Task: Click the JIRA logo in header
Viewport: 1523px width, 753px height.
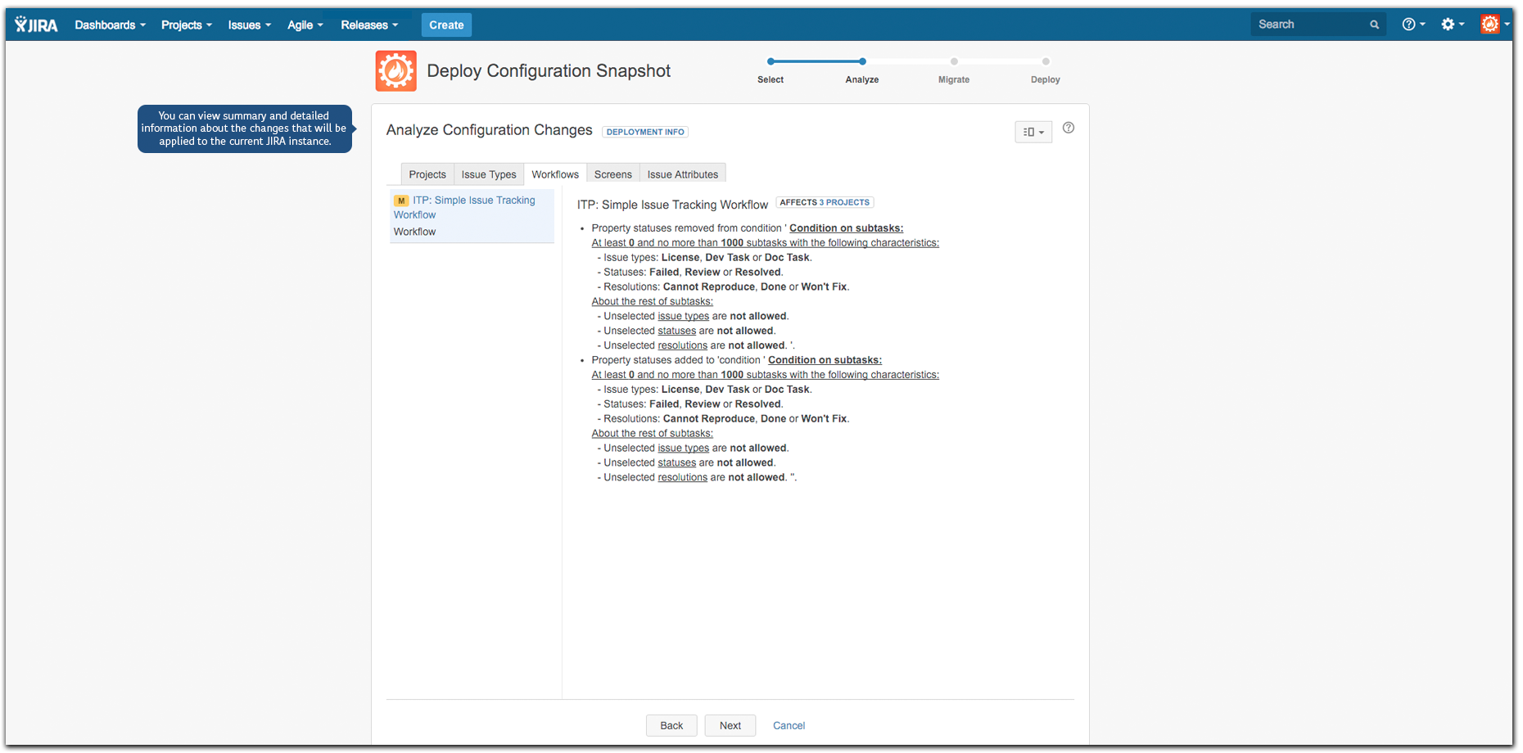Action: coord(37,25)
